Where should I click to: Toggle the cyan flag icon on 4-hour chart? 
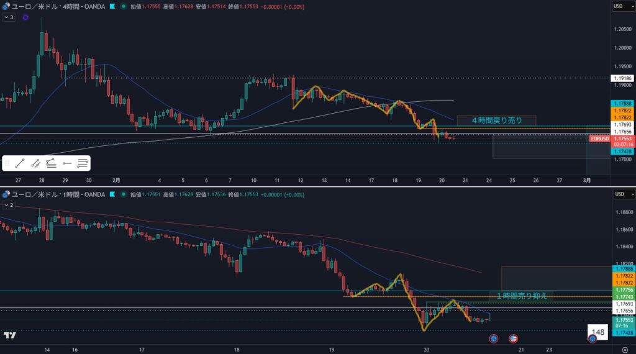(x=111, y=6)
